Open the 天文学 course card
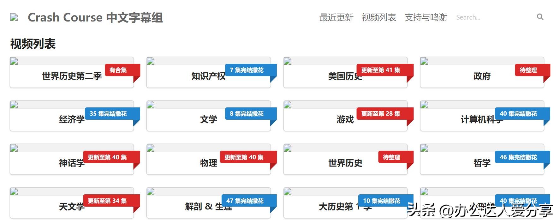The width and height of the screenshot is (560, 224). click(72, 203)
